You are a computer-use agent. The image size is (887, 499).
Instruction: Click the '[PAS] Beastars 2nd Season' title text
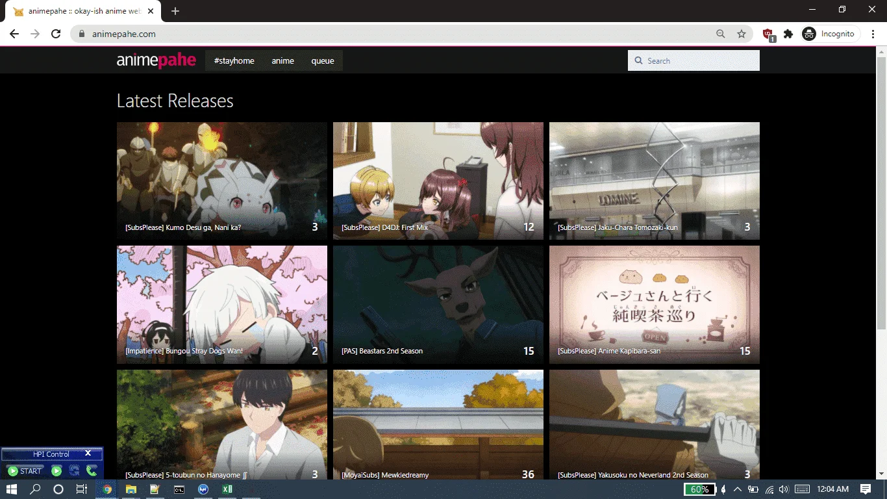tap(382, 351)
